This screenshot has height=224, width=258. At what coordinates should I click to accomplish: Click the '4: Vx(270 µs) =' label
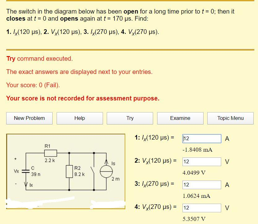156,207
